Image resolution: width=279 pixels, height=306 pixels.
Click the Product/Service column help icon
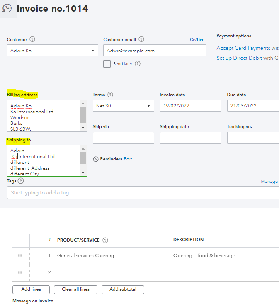[105, 240]
